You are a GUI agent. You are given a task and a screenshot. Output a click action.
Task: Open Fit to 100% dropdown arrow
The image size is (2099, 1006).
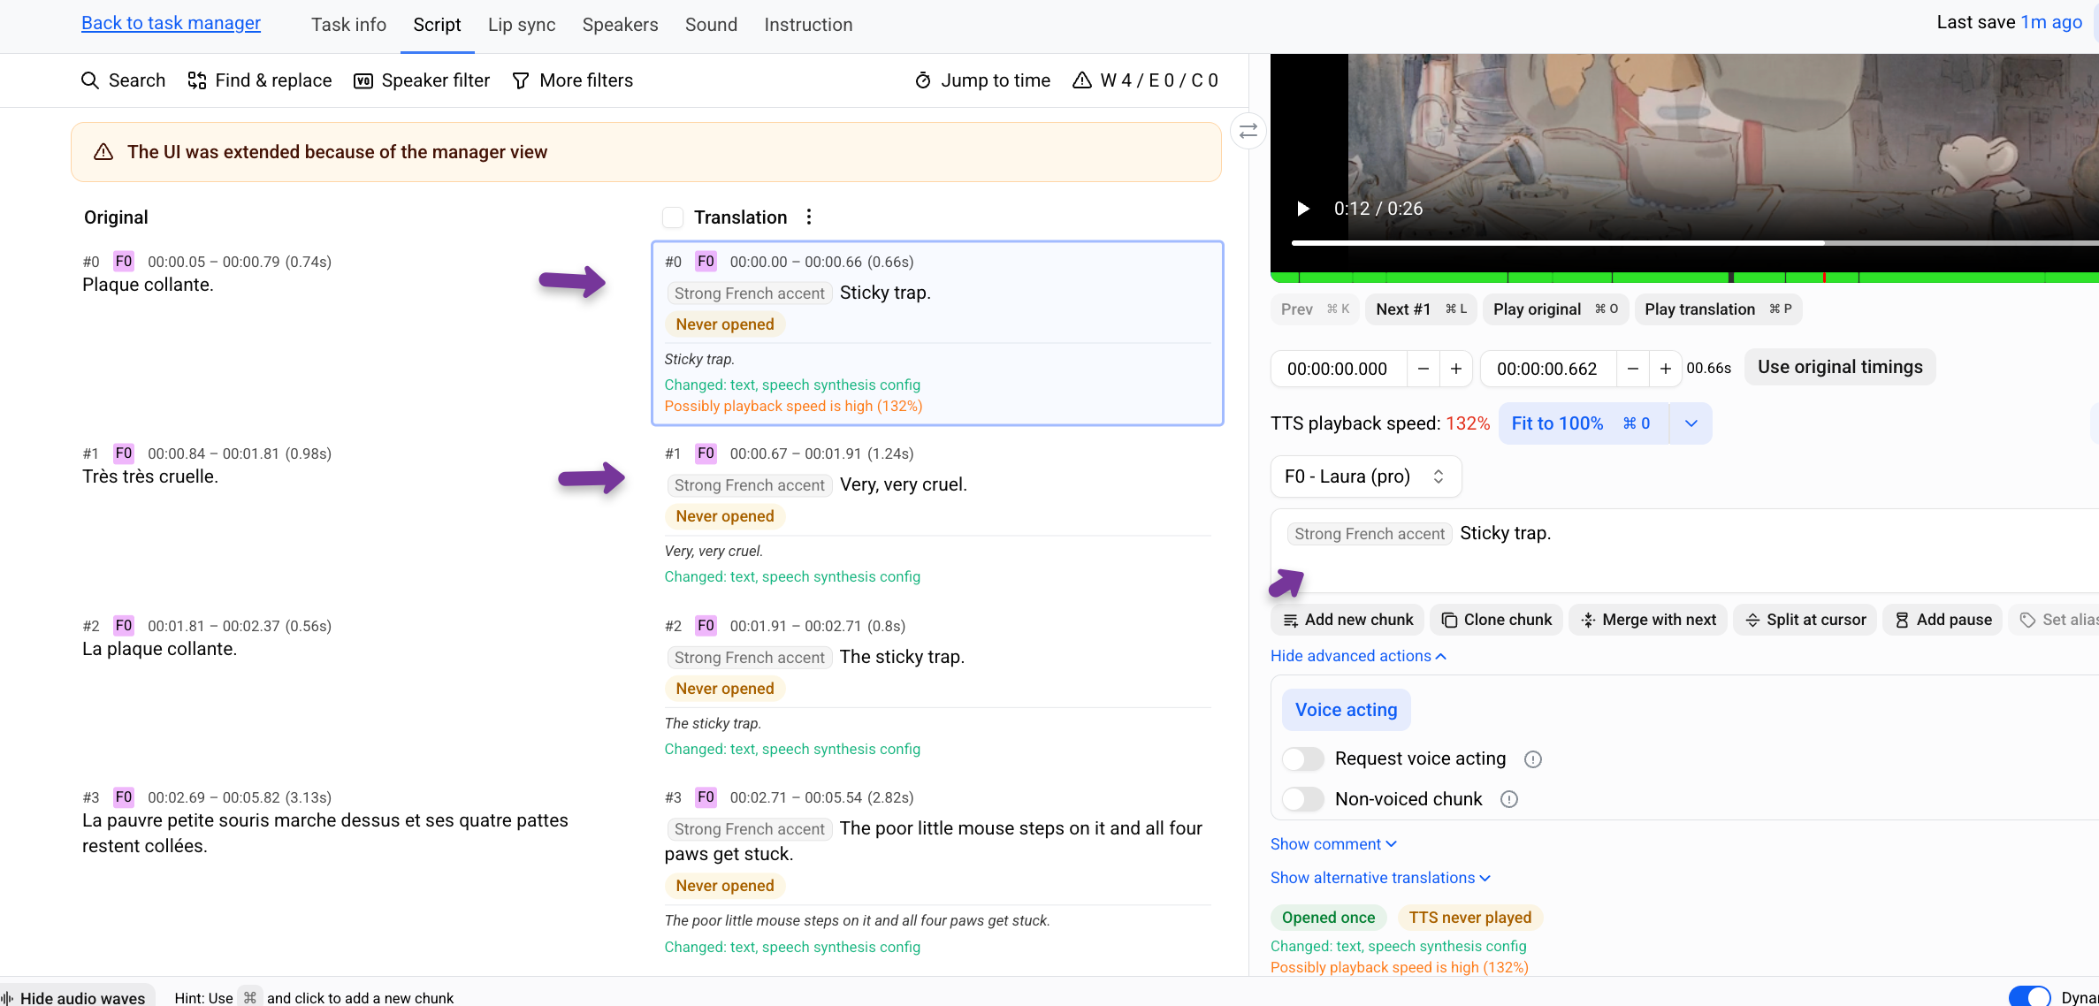pyautogui.click(x=1691, y=423)
